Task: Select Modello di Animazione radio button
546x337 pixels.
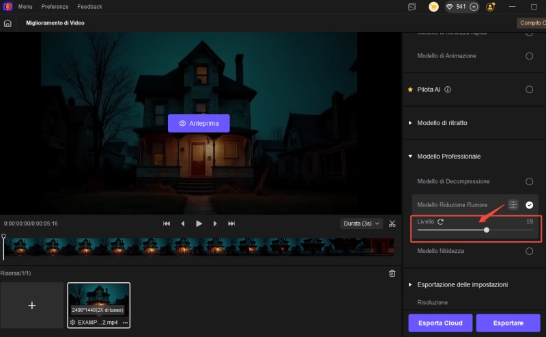Action: pyautogui.click(x=529, y=55)
